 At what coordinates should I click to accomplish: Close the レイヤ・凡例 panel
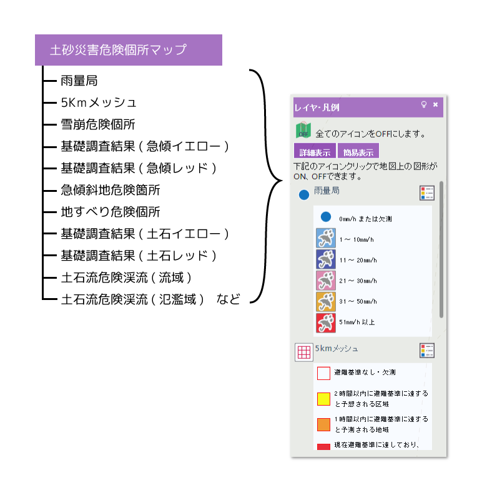(435, 104)
